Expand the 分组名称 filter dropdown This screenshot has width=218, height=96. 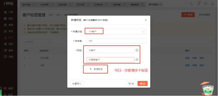tap(37, 42)
